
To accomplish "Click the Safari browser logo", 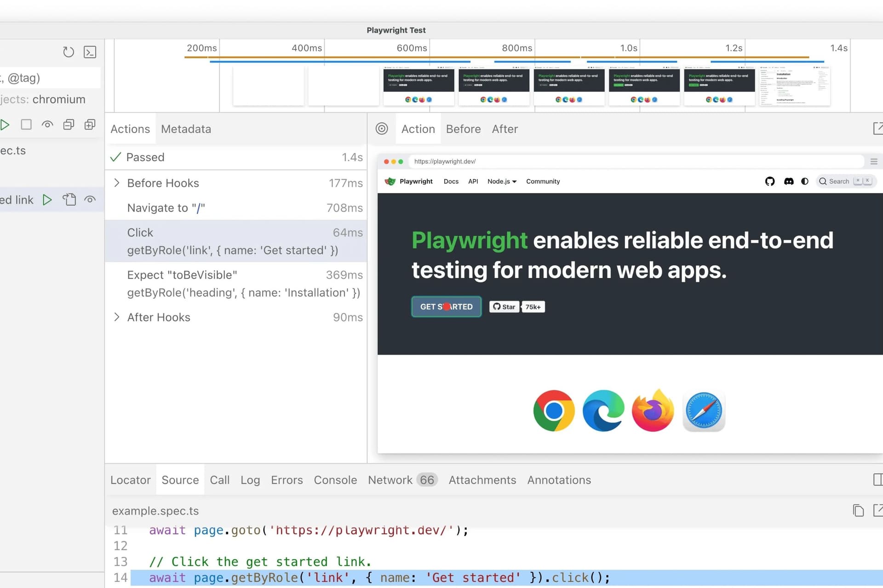I will pos(704,411).
